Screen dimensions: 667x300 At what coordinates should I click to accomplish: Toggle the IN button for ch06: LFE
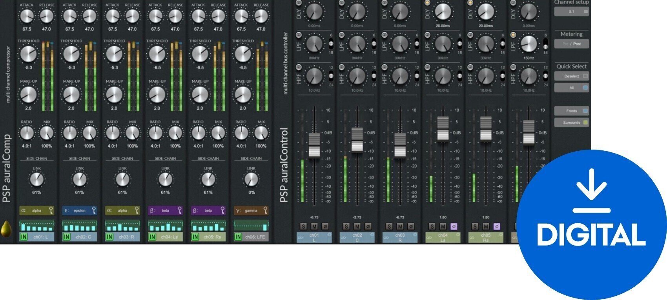238,237
